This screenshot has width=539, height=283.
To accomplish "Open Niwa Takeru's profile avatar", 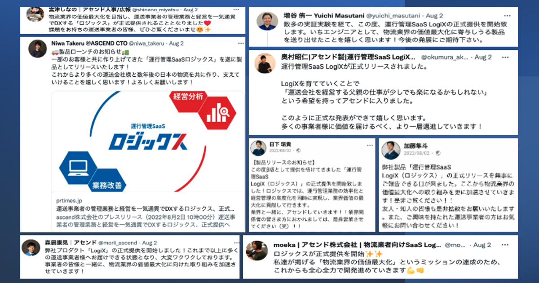I will (x=37, y=49).
